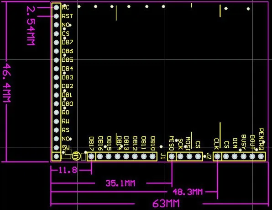Select the DB6 pin label
This screenshot has height=210, width=272.
67,51
